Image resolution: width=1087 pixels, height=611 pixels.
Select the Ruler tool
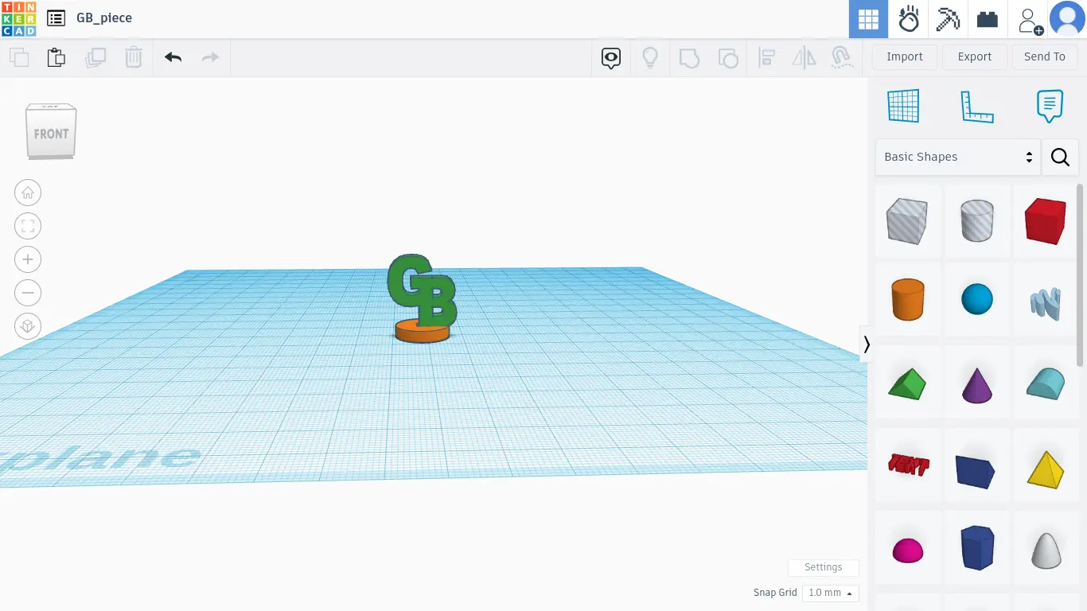[x=977, y=104]
